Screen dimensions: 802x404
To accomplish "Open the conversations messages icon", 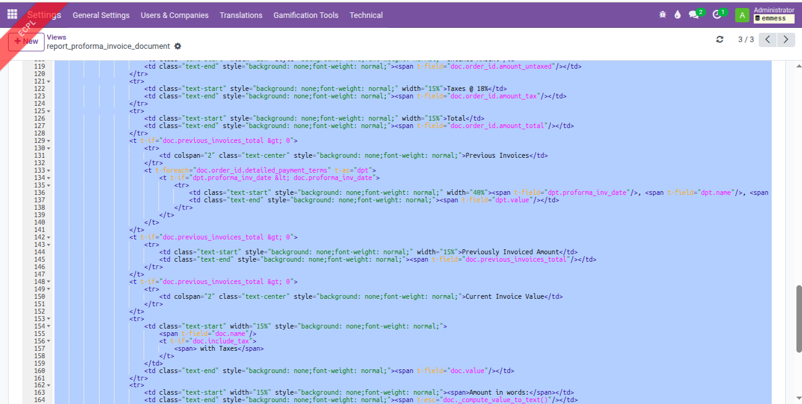I will [694, 15].
